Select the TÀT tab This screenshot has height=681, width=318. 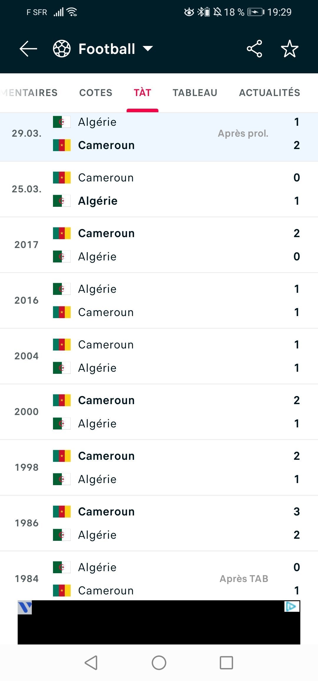(143, 93)
